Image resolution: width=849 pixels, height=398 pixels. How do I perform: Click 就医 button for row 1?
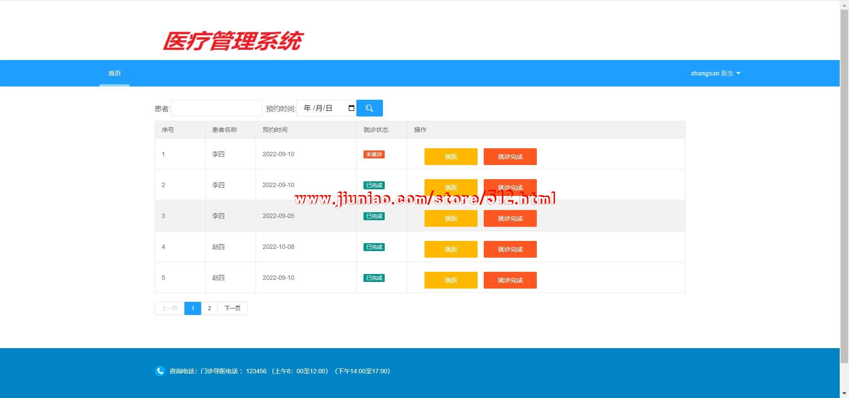[x=451, y=157]
